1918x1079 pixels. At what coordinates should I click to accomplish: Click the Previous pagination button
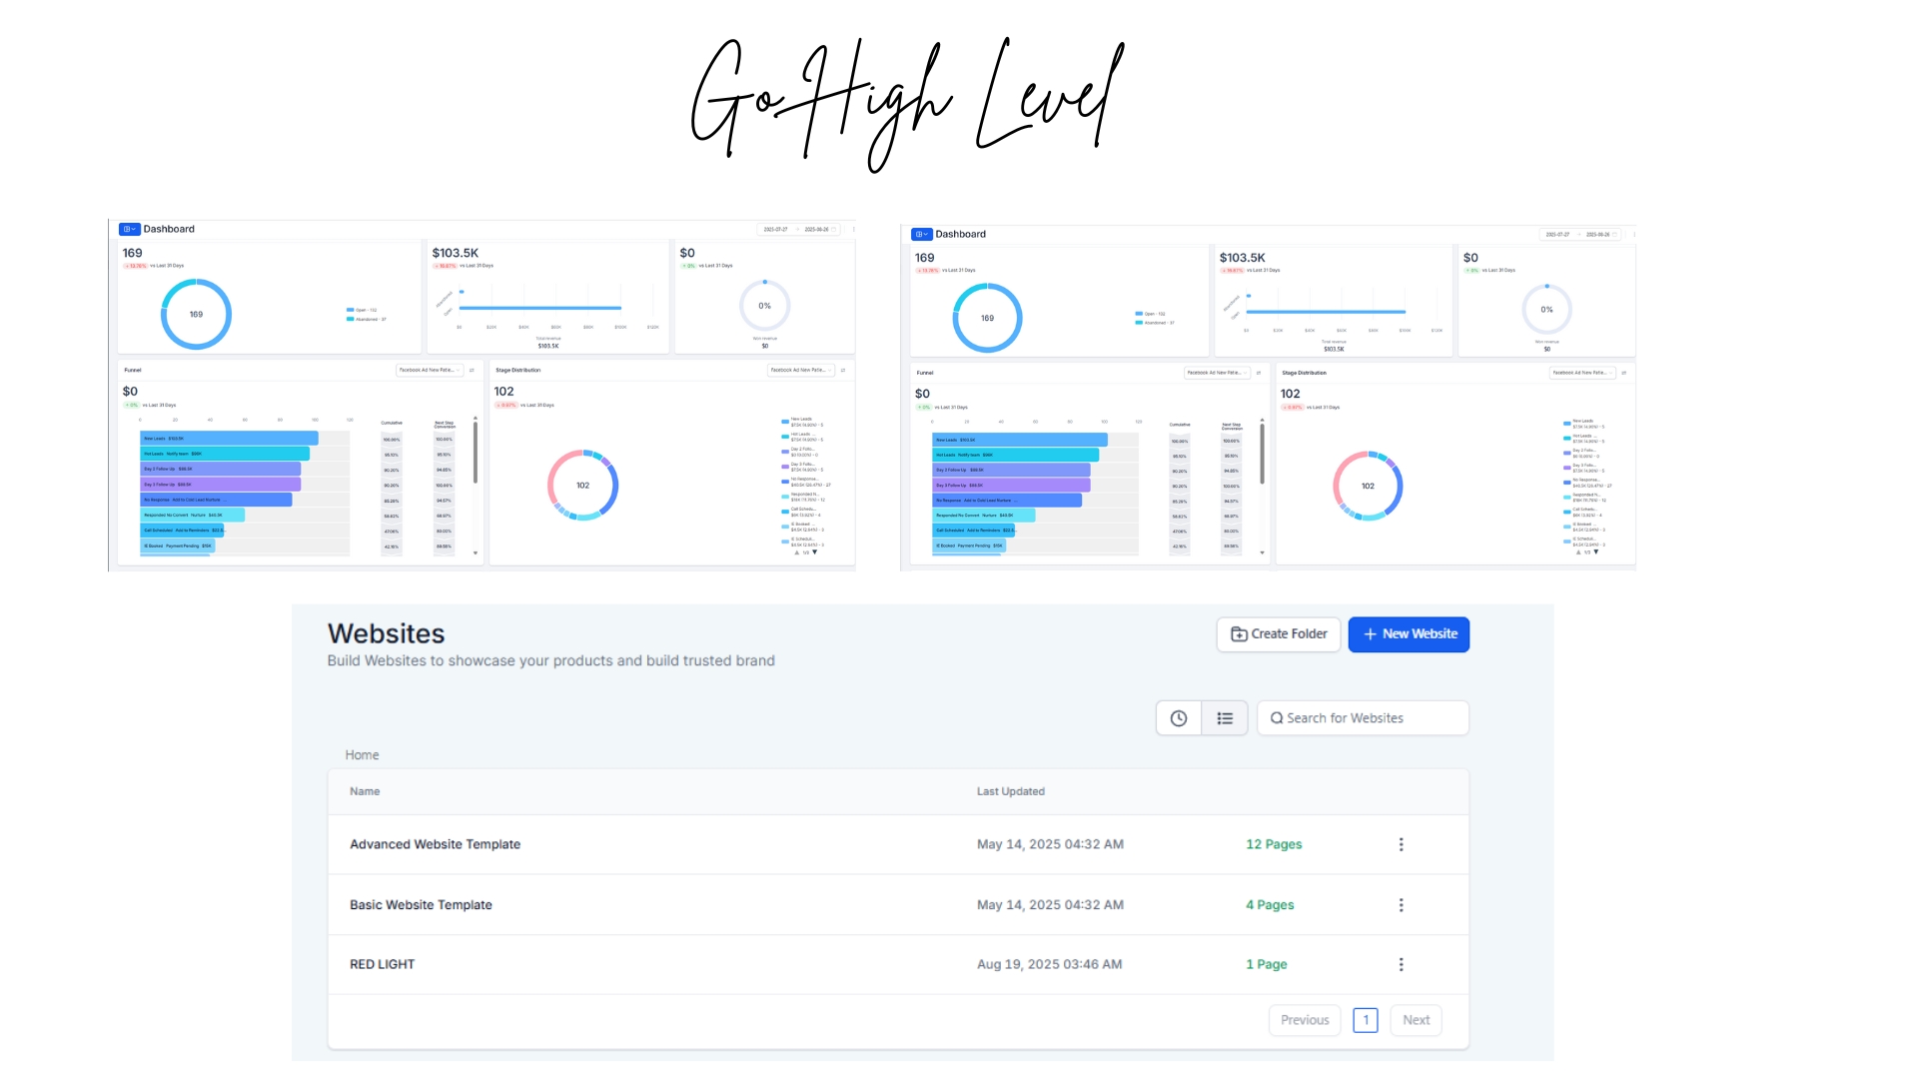1305,1020
